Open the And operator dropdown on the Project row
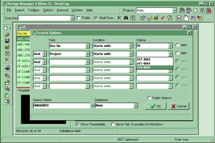The width and height of the screenshot is (215, 143). [x=44, y=54]
